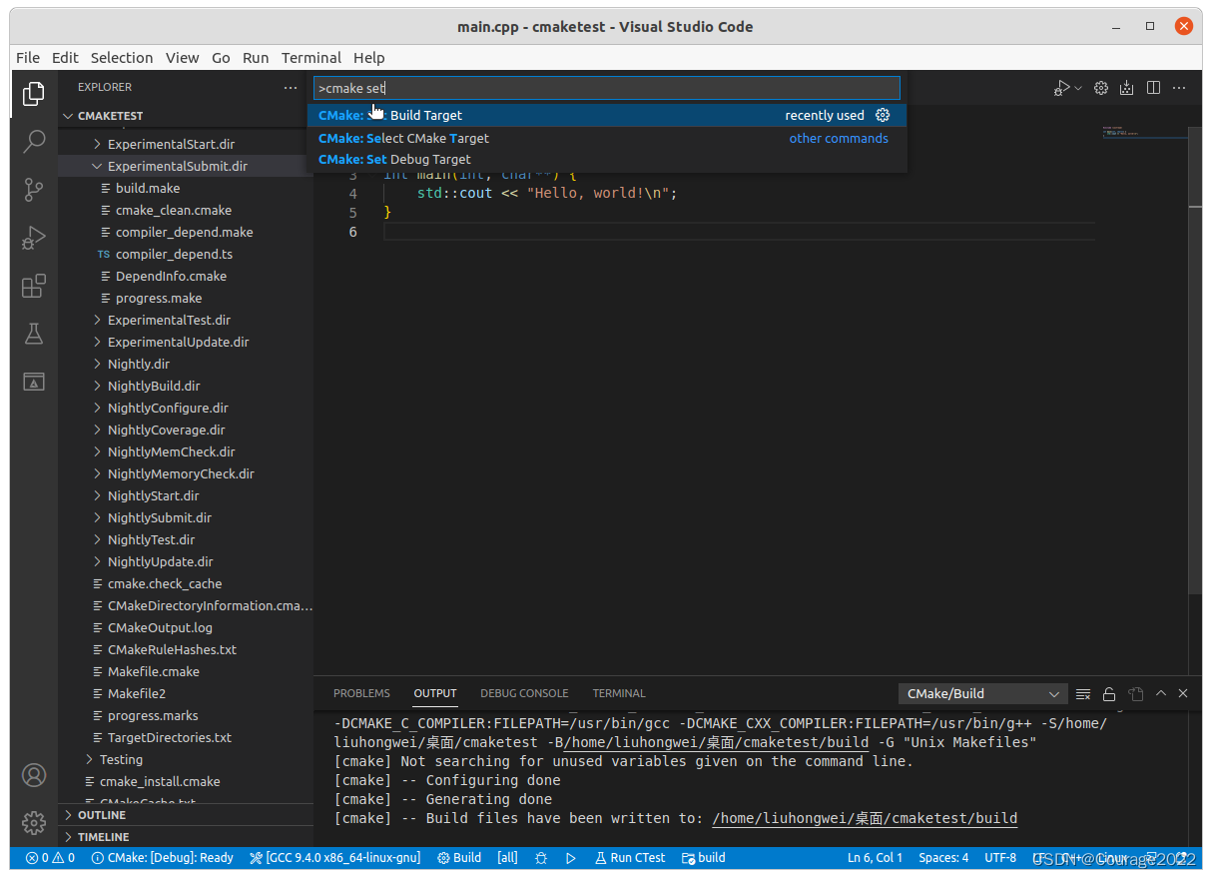1212x879 pixels.
Task: Maximize the panel size chevron
Action: pos(1161,693)
